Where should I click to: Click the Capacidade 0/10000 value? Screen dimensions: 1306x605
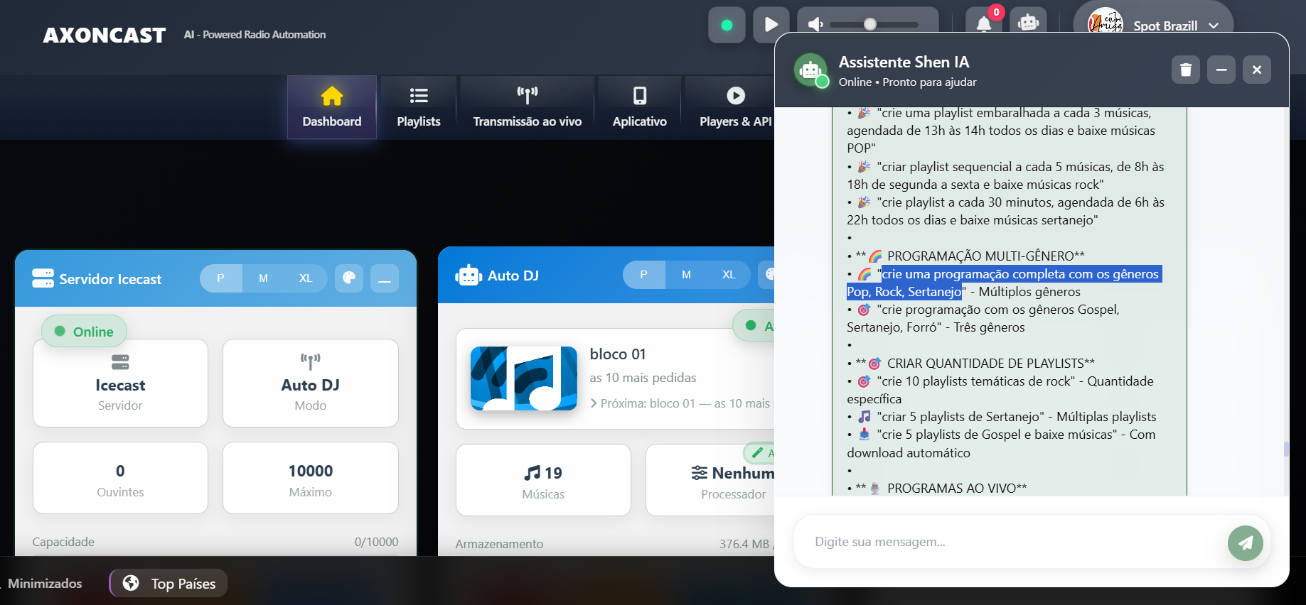[x=376, y=542]
